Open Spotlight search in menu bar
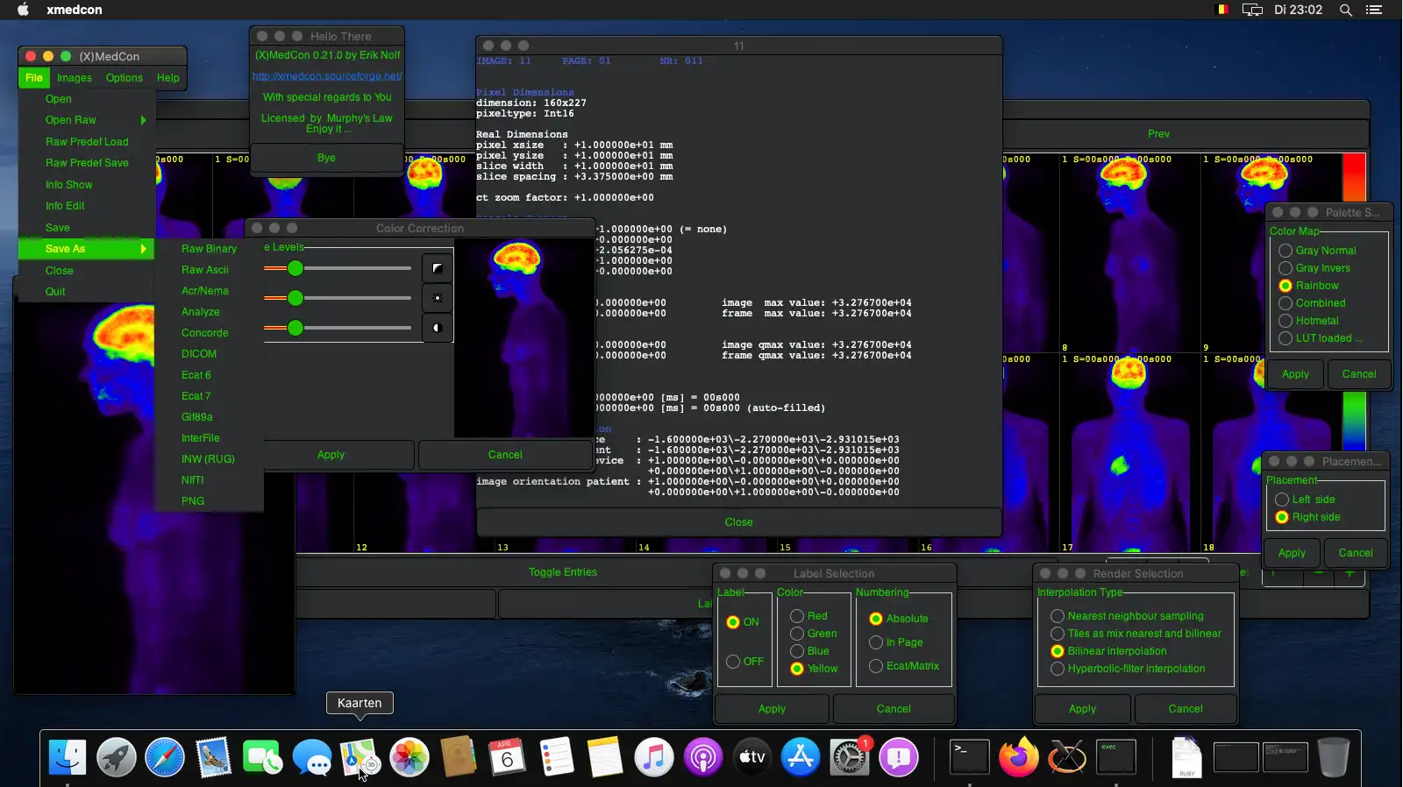The width and height of the screenshot is (1403, 787). (1345, 10)
